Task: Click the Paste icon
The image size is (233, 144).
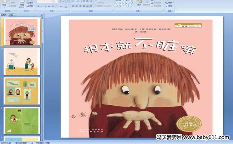Action: click(4, 3)
